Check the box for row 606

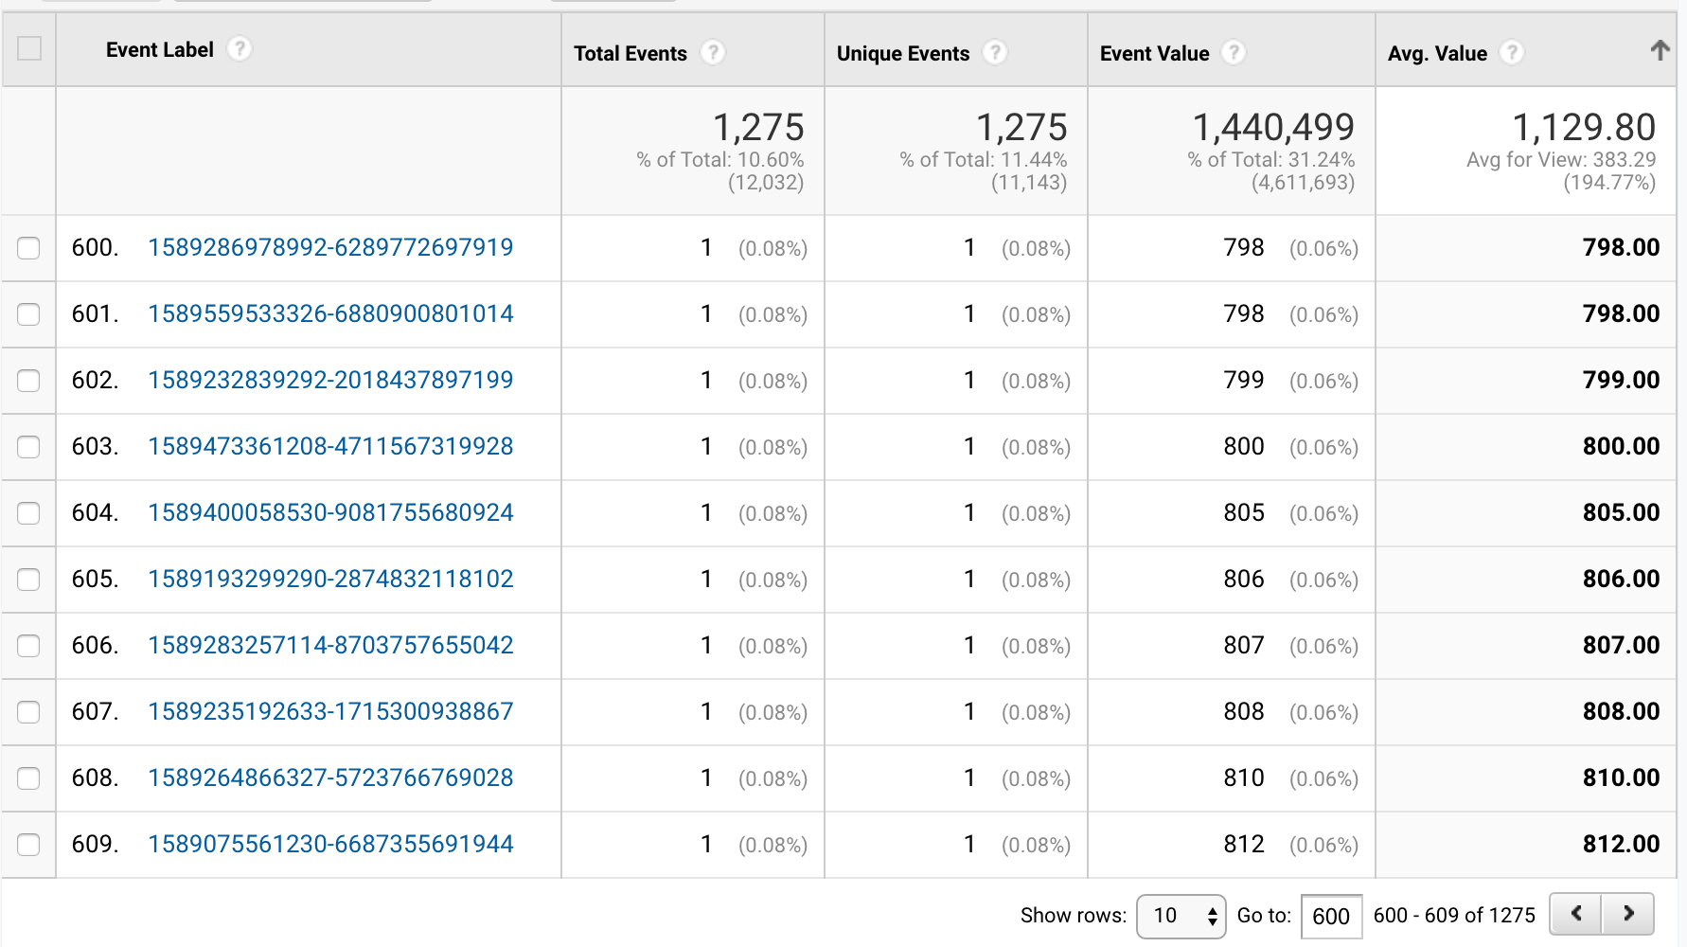pyautogui.click(x=28, y=646)
